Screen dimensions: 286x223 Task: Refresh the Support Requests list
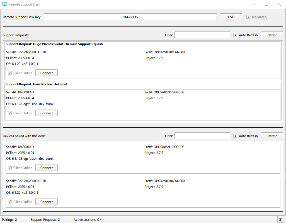[x=272, y=35]
